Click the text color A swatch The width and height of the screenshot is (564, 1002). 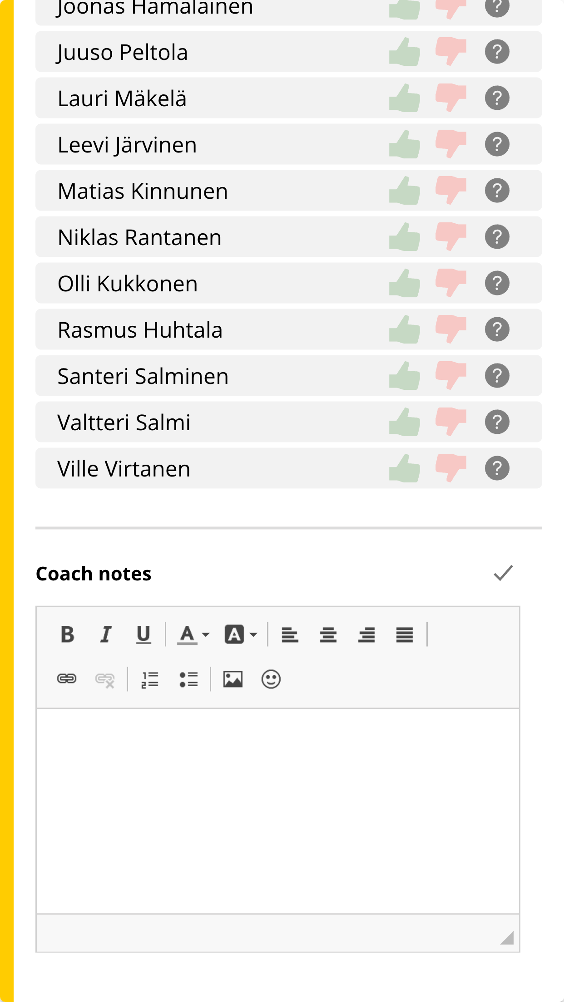point(187,634)
